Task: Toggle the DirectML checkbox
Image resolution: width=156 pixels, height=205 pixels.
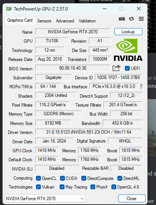Action: (x=120, y=178)
